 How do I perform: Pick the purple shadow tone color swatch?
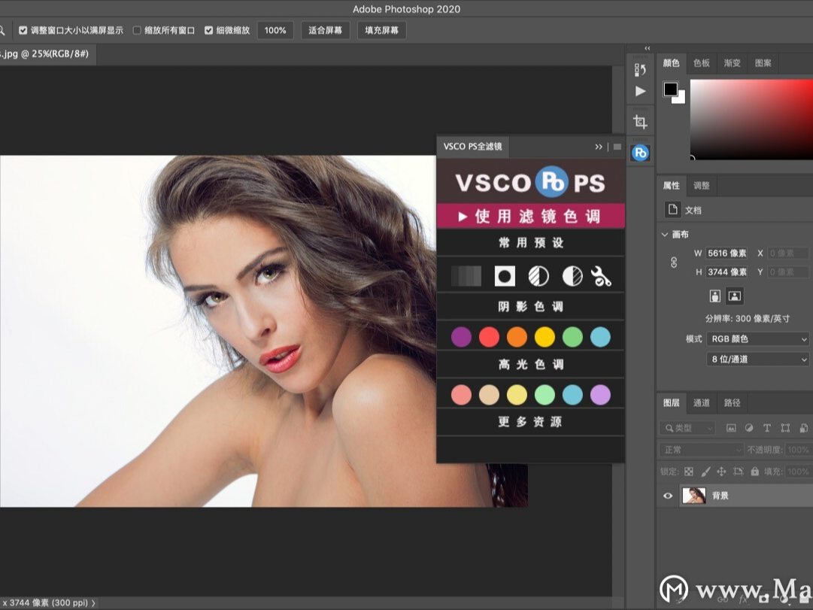coord(461,336)
